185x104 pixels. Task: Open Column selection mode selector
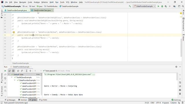(173, 103)
